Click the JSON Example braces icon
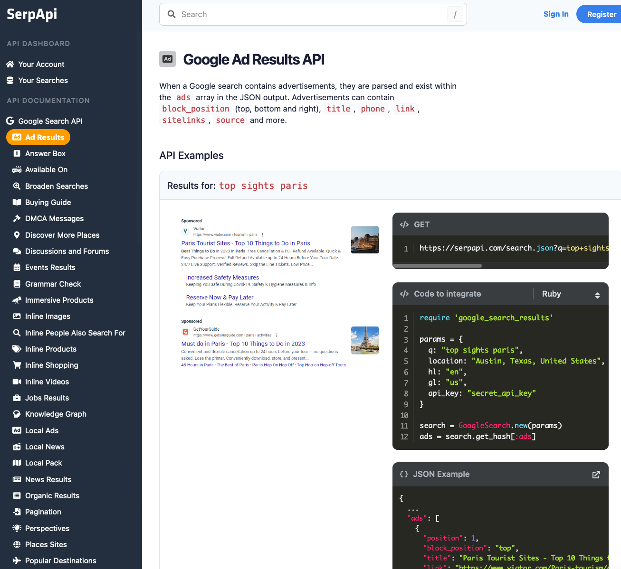The width and height of the screenshot is (621, 569). click(404, 474)
